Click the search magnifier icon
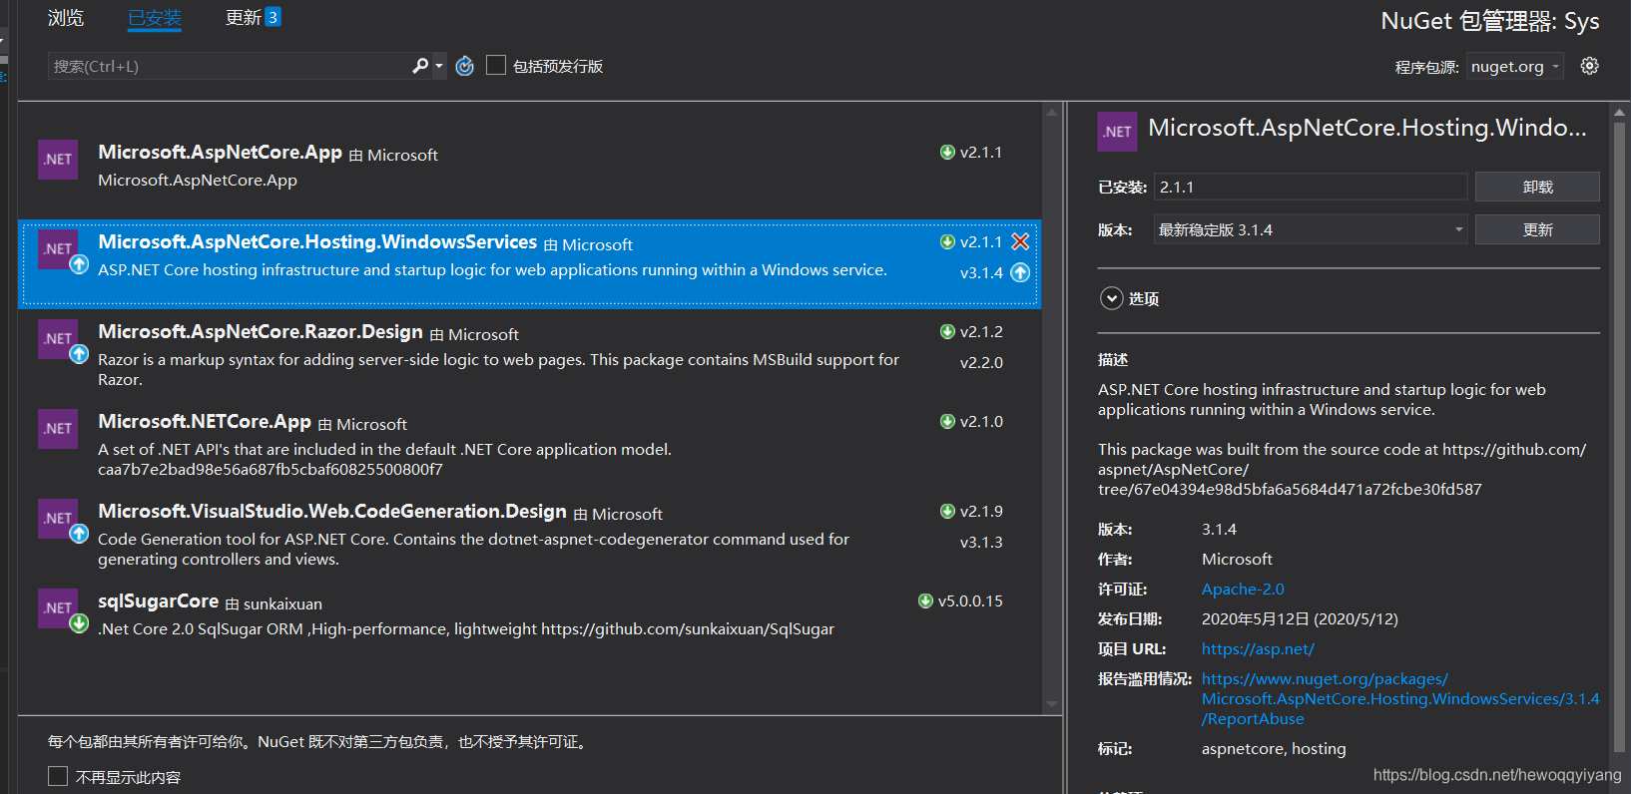1631x794 pixels. [x=420, y=66]
